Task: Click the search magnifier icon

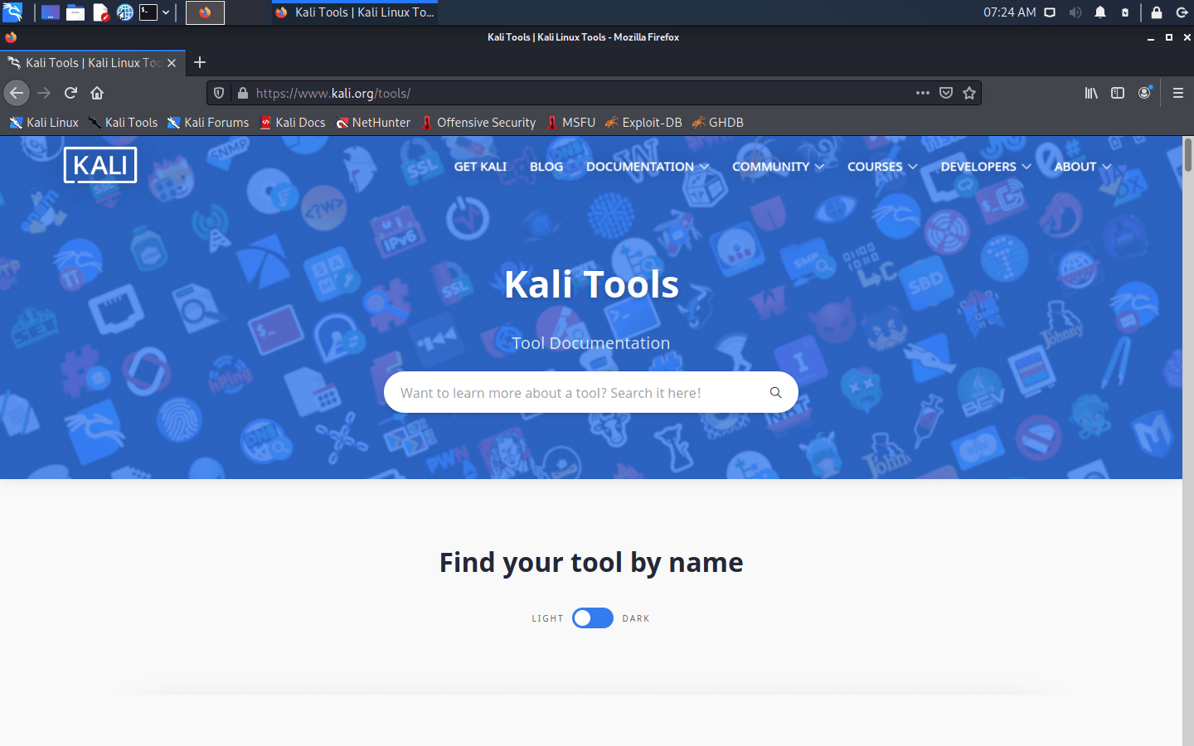Action: click(775, 393)
